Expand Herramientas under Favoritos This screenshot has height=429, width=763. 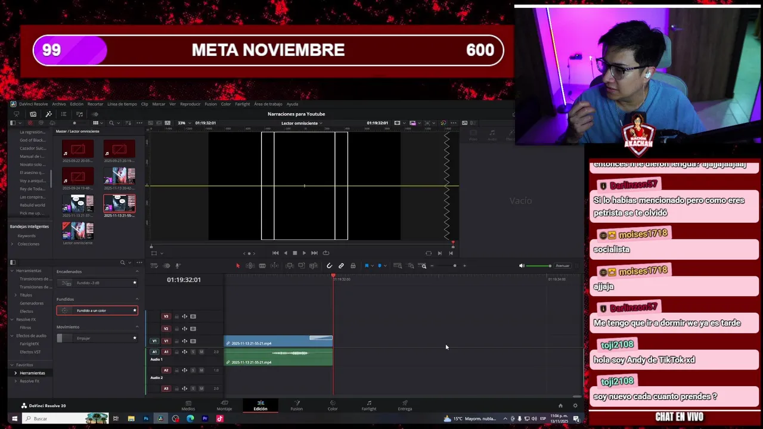coord(15,373)
